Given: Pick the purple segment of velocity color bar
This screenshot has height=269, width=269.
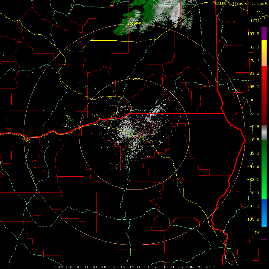Looking at the screenshot, I should (x=264, y=33).
